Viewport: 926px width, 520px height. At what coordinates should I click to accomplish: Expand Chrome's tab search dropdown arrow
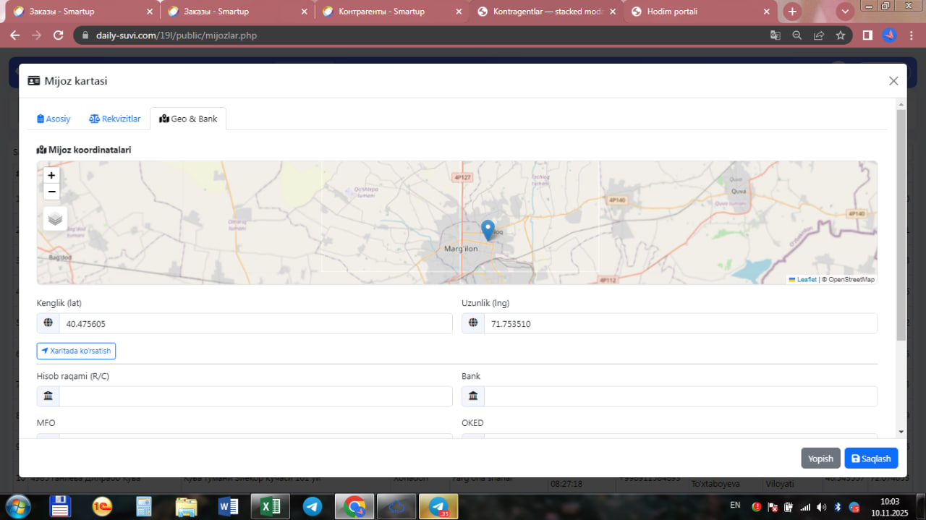[x=844, y=12]
